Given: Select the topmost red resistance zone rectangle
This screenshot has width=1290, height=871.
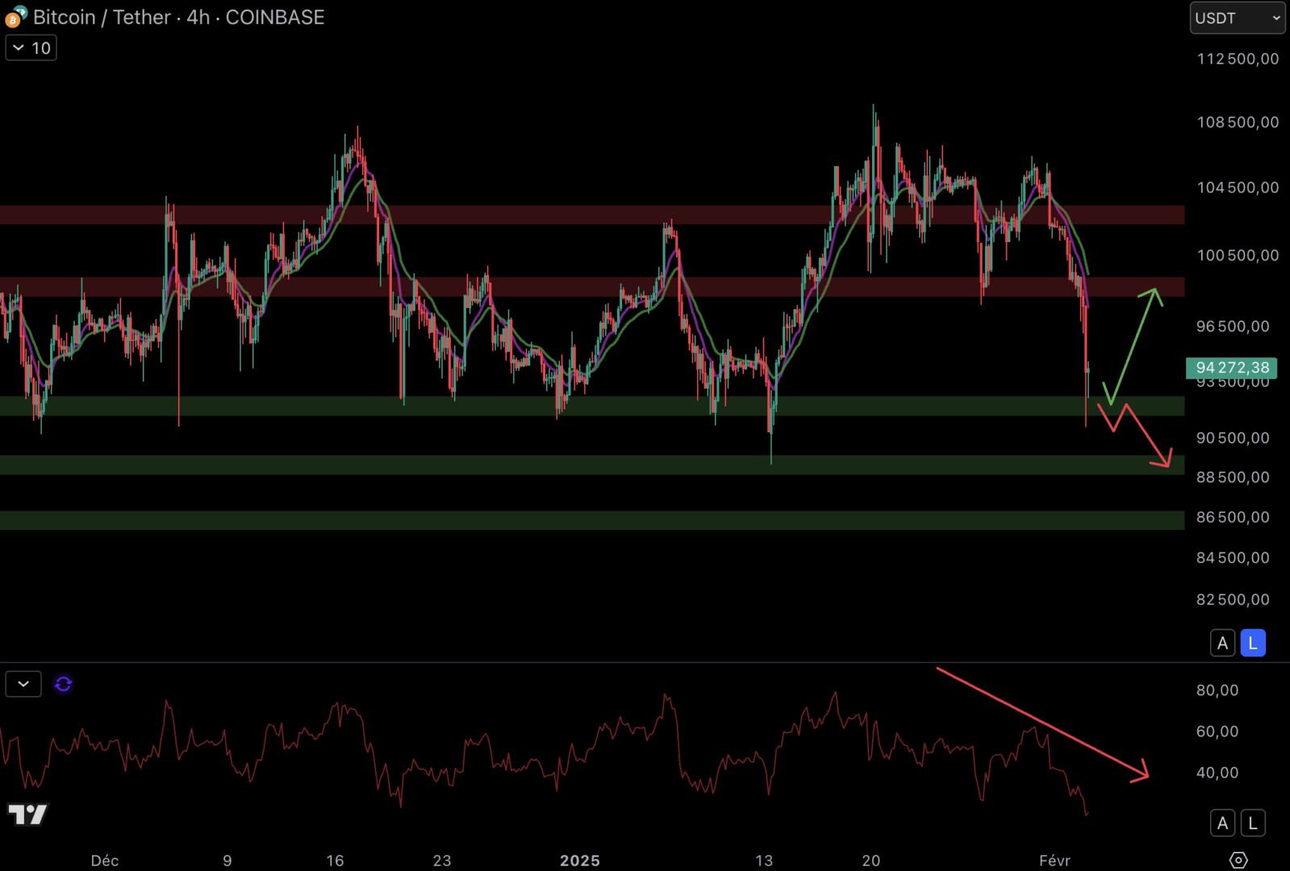Looking at the screenshot, I should [565, 215].
